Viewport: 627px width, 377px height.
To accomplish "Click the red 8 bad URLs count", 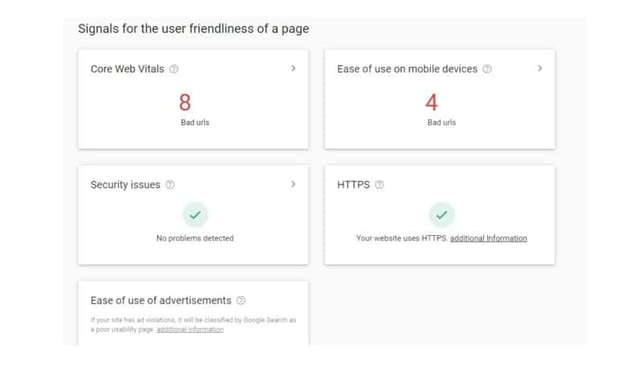I will 185,102.
